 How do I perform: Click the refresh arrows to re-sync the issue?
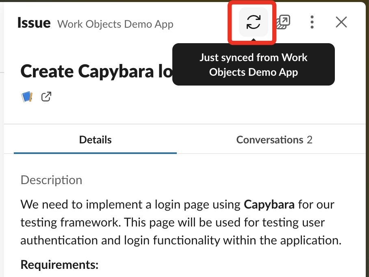click(x=253, y=22)
